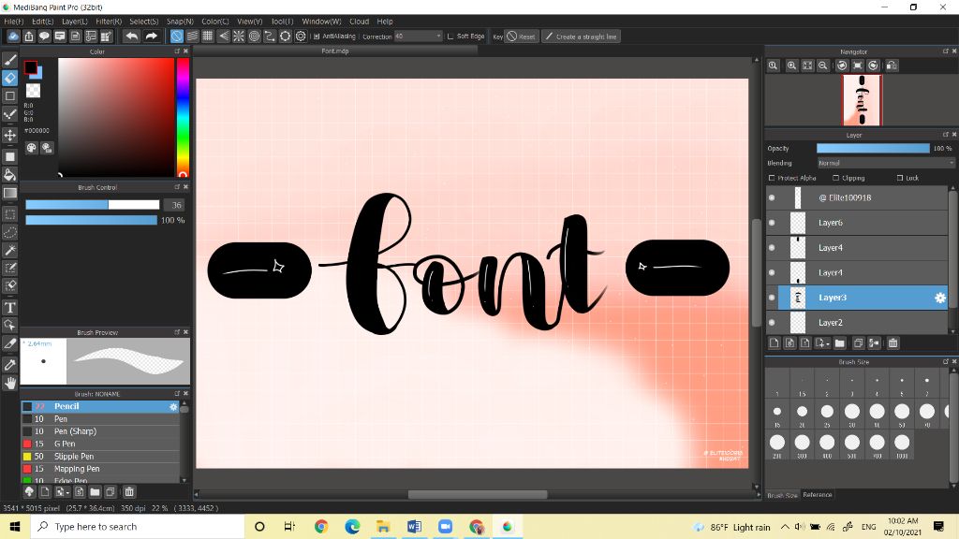Enable crisscross grid snap
The height and width of the screenshot is (539, 959).
pyautogui.click(x=208, y=36)
